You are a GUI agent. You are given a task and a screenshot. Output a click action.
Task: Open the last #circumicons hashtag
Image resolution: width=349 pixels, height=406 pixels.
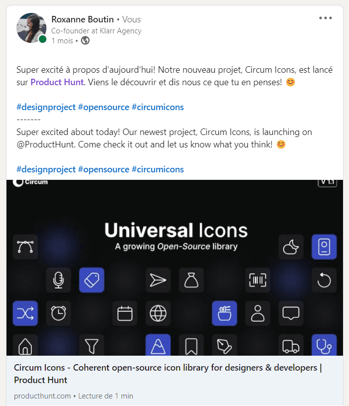[158, 169]
